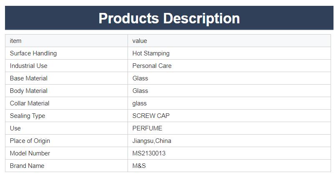Click the MS2130013 model number value
This screenshot has height=175, width=336.
pos(149,153)
